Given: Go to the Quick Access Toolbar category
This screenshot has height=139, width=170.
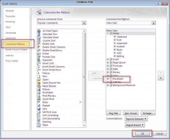Looking at the screenshot, I should point(16,49).
